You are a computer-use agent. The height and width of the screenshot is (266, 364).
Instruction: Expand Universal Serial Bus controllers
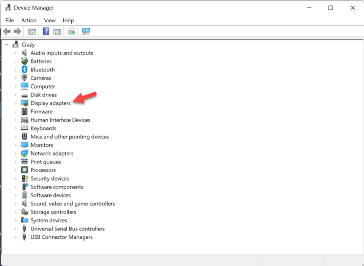16,229
